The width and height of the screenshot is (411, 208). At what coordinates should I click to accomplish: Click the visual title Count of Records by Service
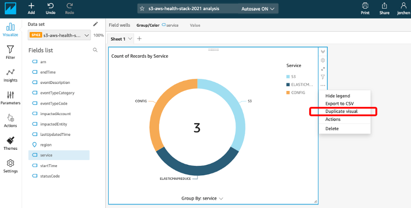click(140, 56)
